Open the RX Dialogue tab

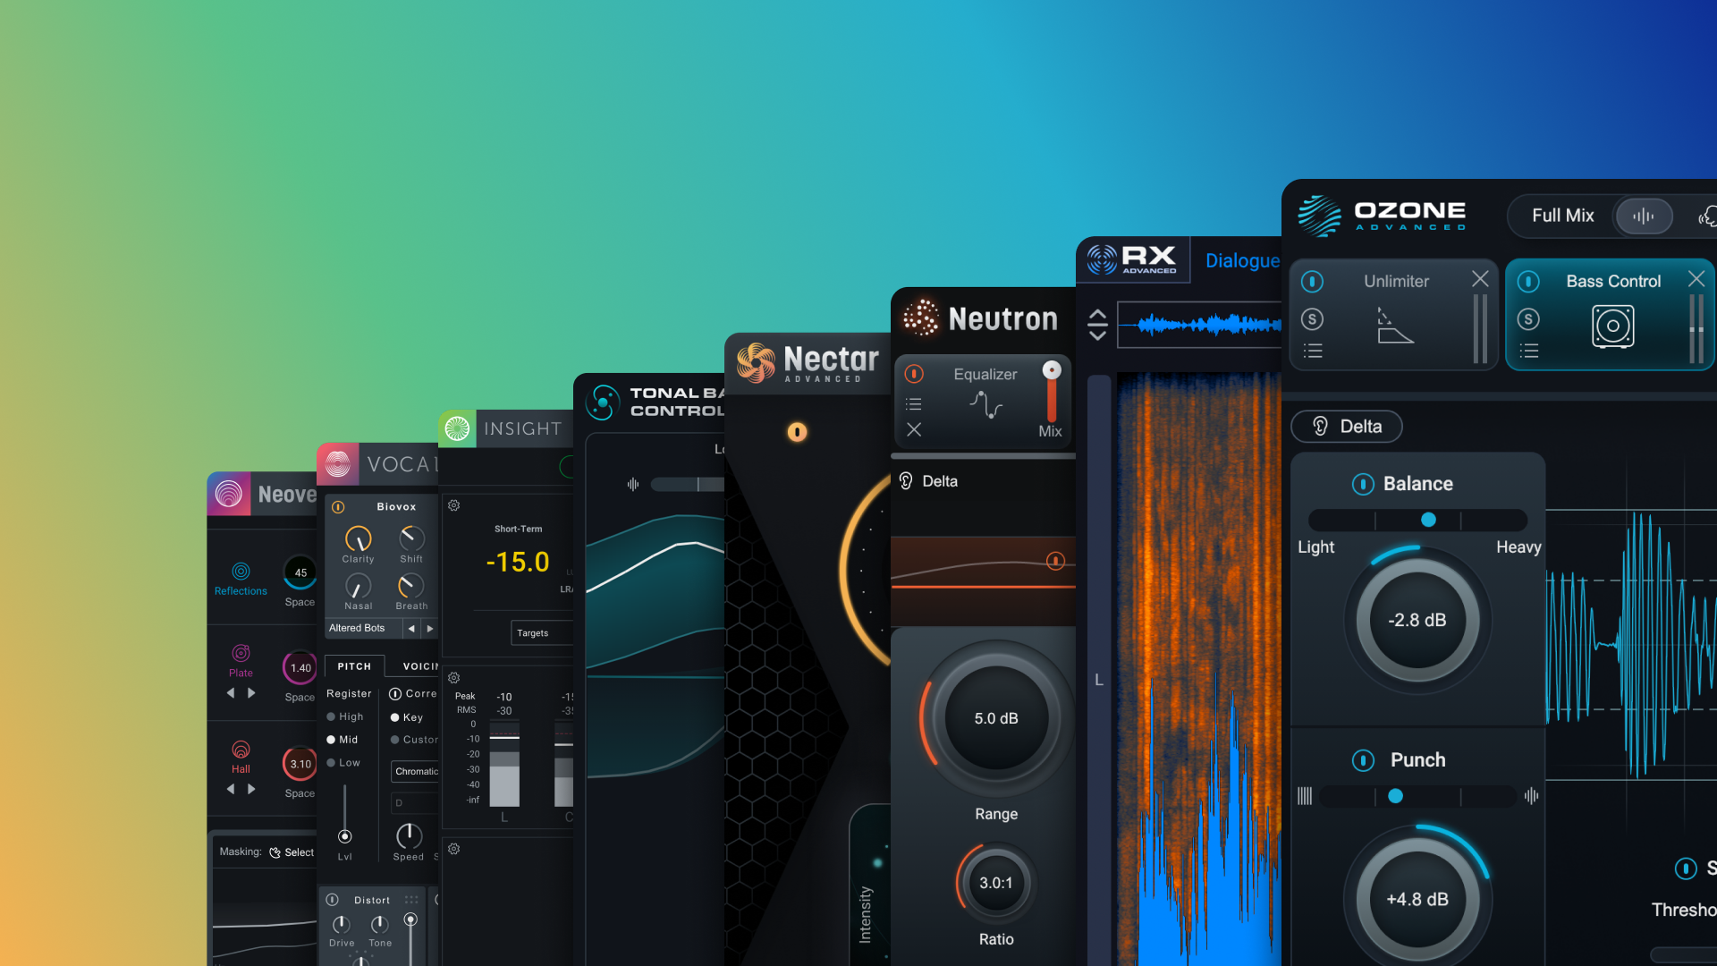1242,260
